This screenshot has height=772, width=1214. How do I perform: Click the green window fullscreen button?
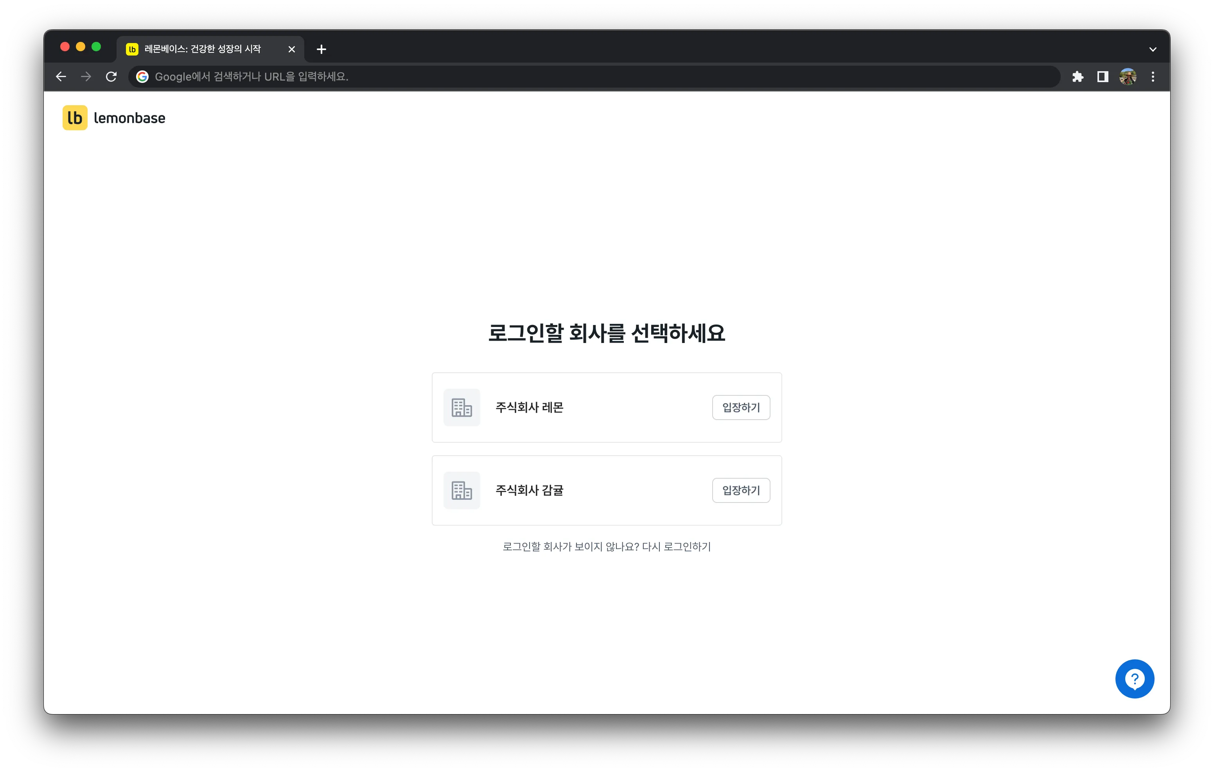coord(96,47)
